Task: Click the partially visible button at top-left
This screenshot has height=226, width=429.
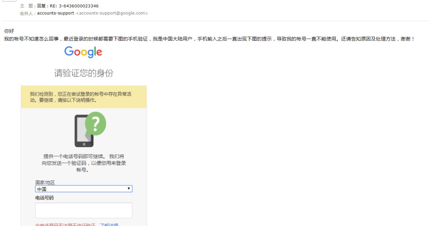Action: tap(9, 1)
